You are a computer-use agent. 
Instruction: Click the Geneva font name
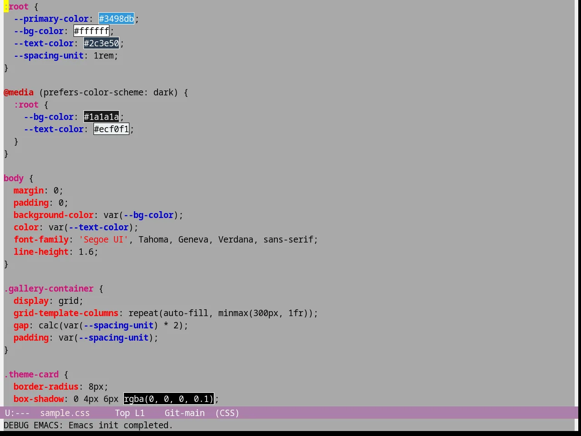point(193,239)
